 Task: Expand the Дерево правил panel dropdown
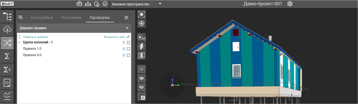(x=127, y=28)
